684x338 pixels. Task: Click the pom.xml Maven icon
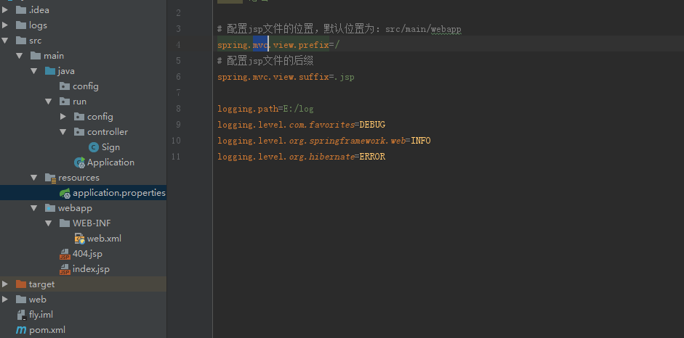(21, 330)
